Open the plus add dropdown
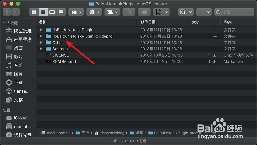The height and width of the screenshot is (145, 257). 204,12
